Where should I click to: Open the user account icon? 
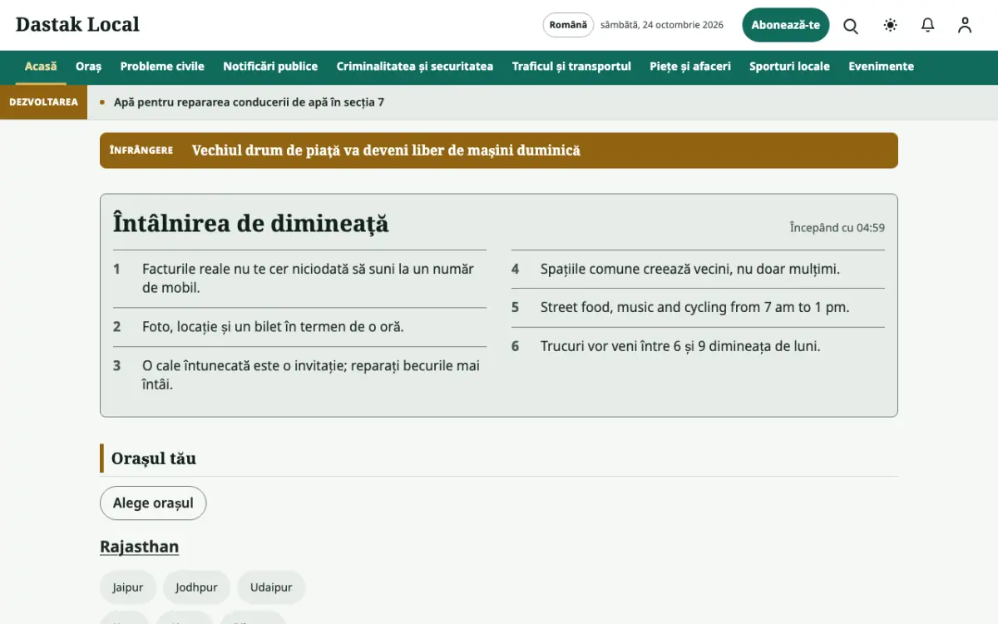point(965,25)
